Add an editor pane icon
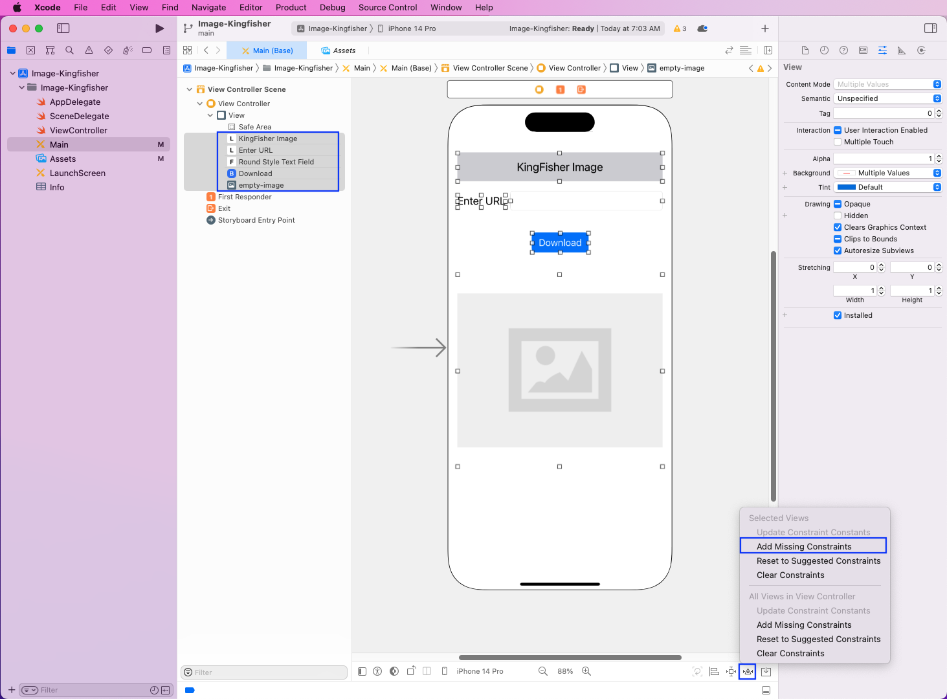This screenshot has width=947, height=699. click(x=768, y=50)
